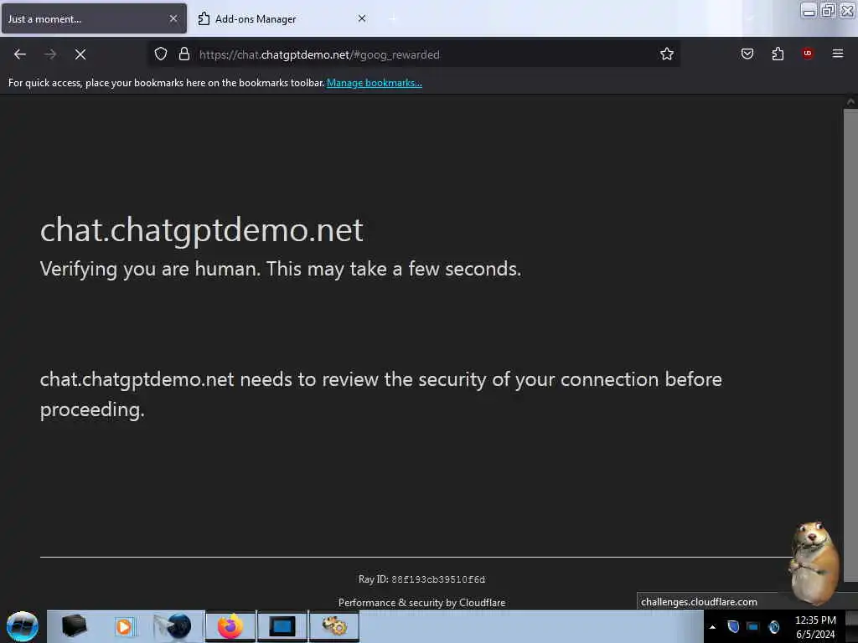Viewport: 858px width, 643px height.
Task: Click 'Performance & security by Cloudflare' text
Action: coord(421,603)
